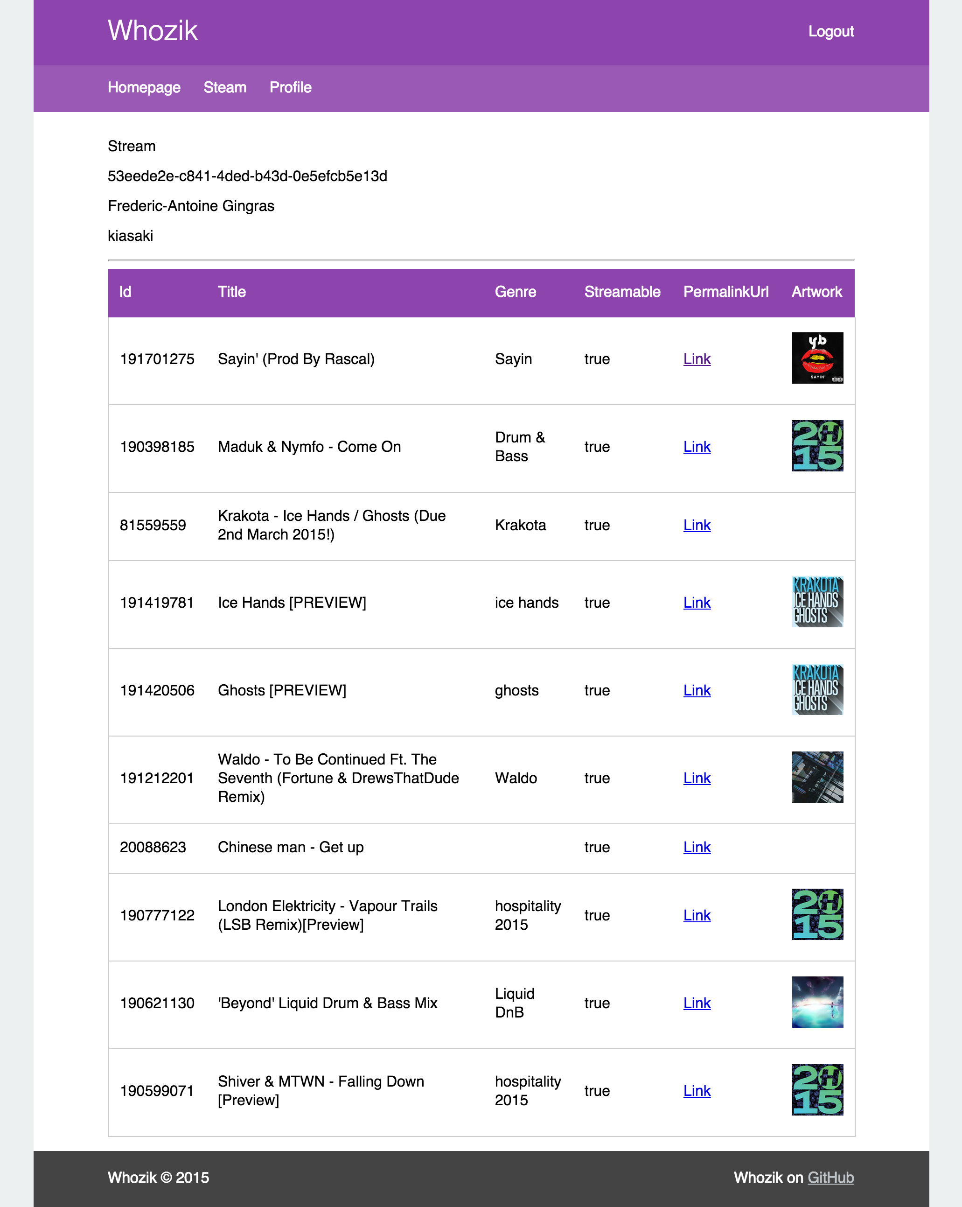Click the Maduk & Nymfo 2015 artwork

pos(817,446)
